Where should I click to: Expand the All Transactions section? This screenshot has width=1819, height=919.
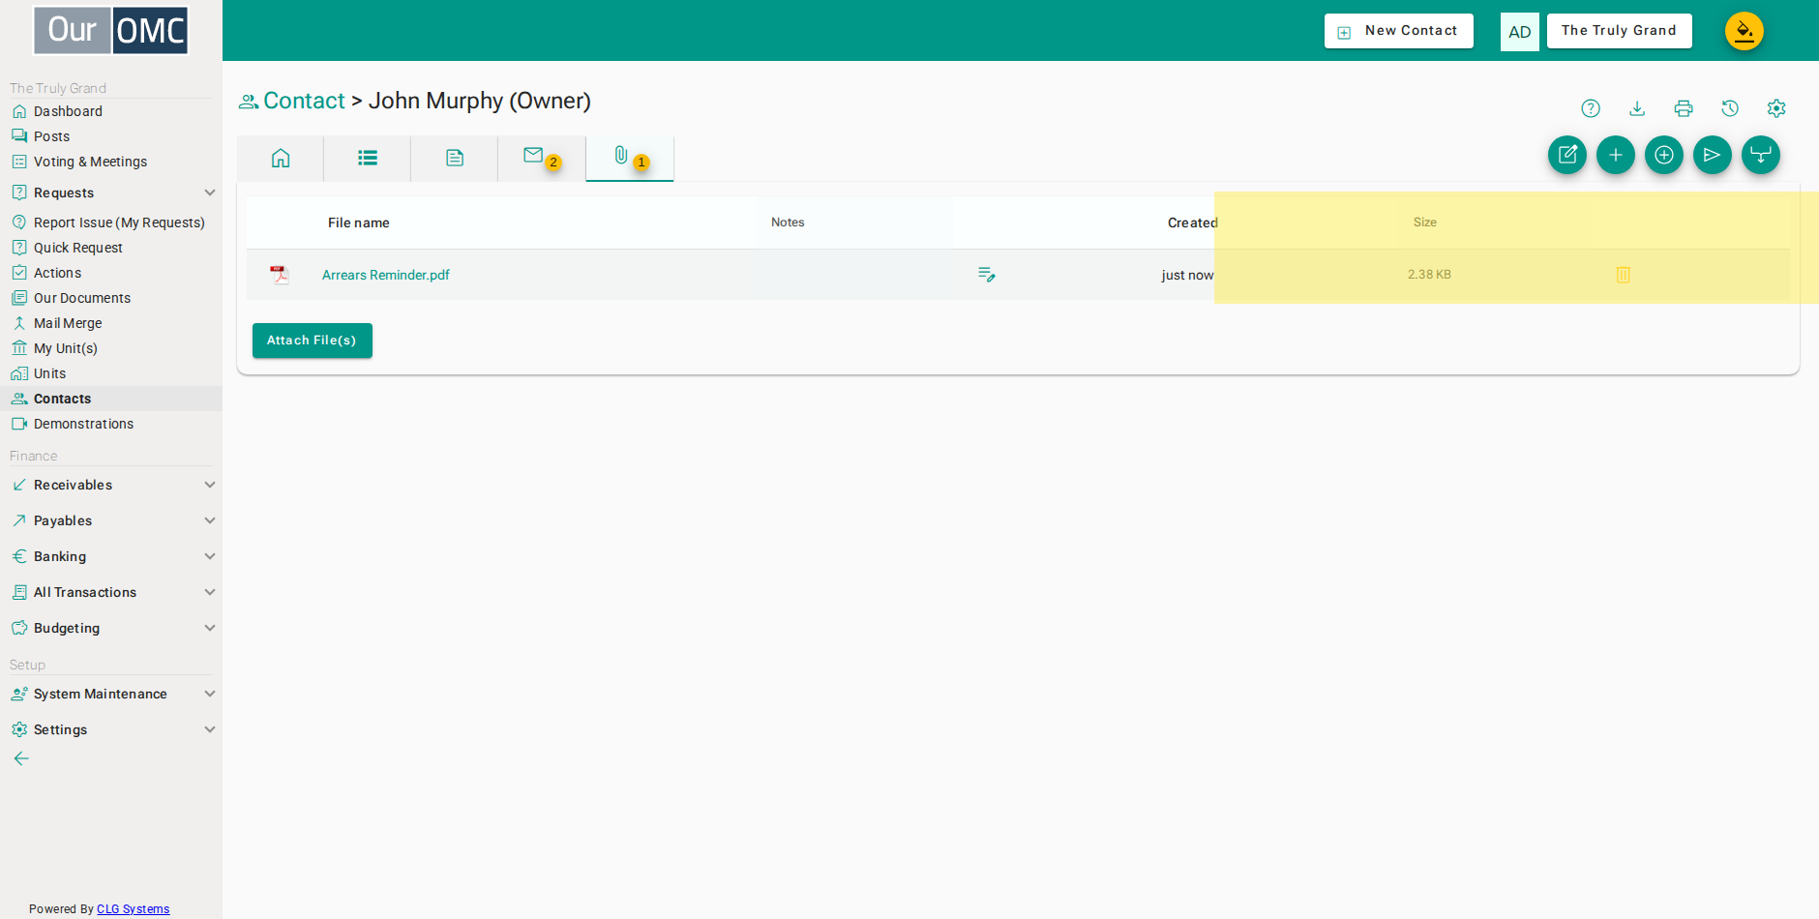(111, 592)
